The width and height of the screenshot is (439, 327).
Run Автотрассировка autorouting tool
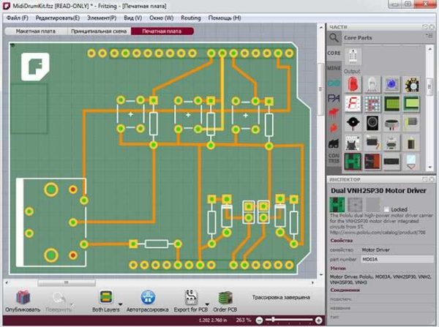[x=147, y=296]
